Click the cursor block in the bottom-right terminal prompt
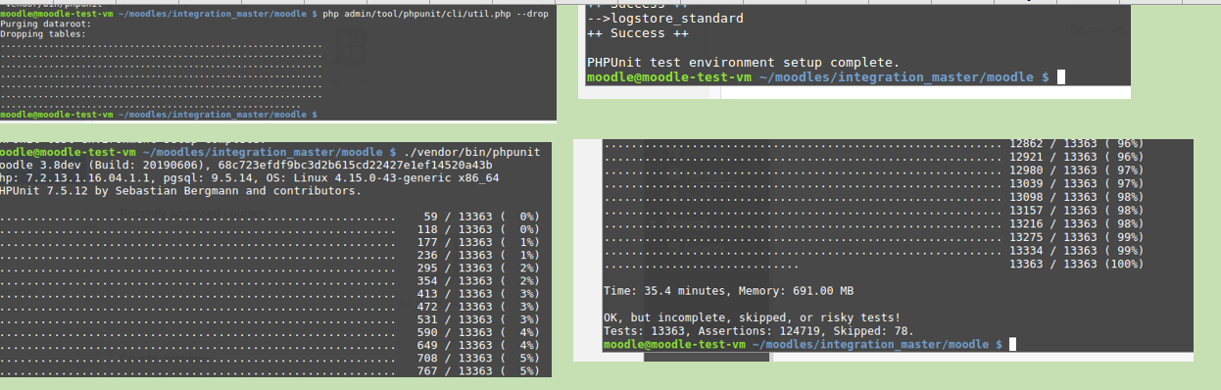Viewport: 1221px width, 390px height. 1013,345
